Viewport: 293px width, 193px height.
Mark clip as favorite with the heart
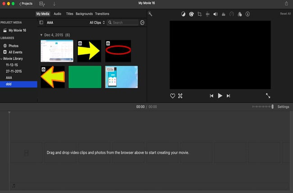[x=173, y=96]
